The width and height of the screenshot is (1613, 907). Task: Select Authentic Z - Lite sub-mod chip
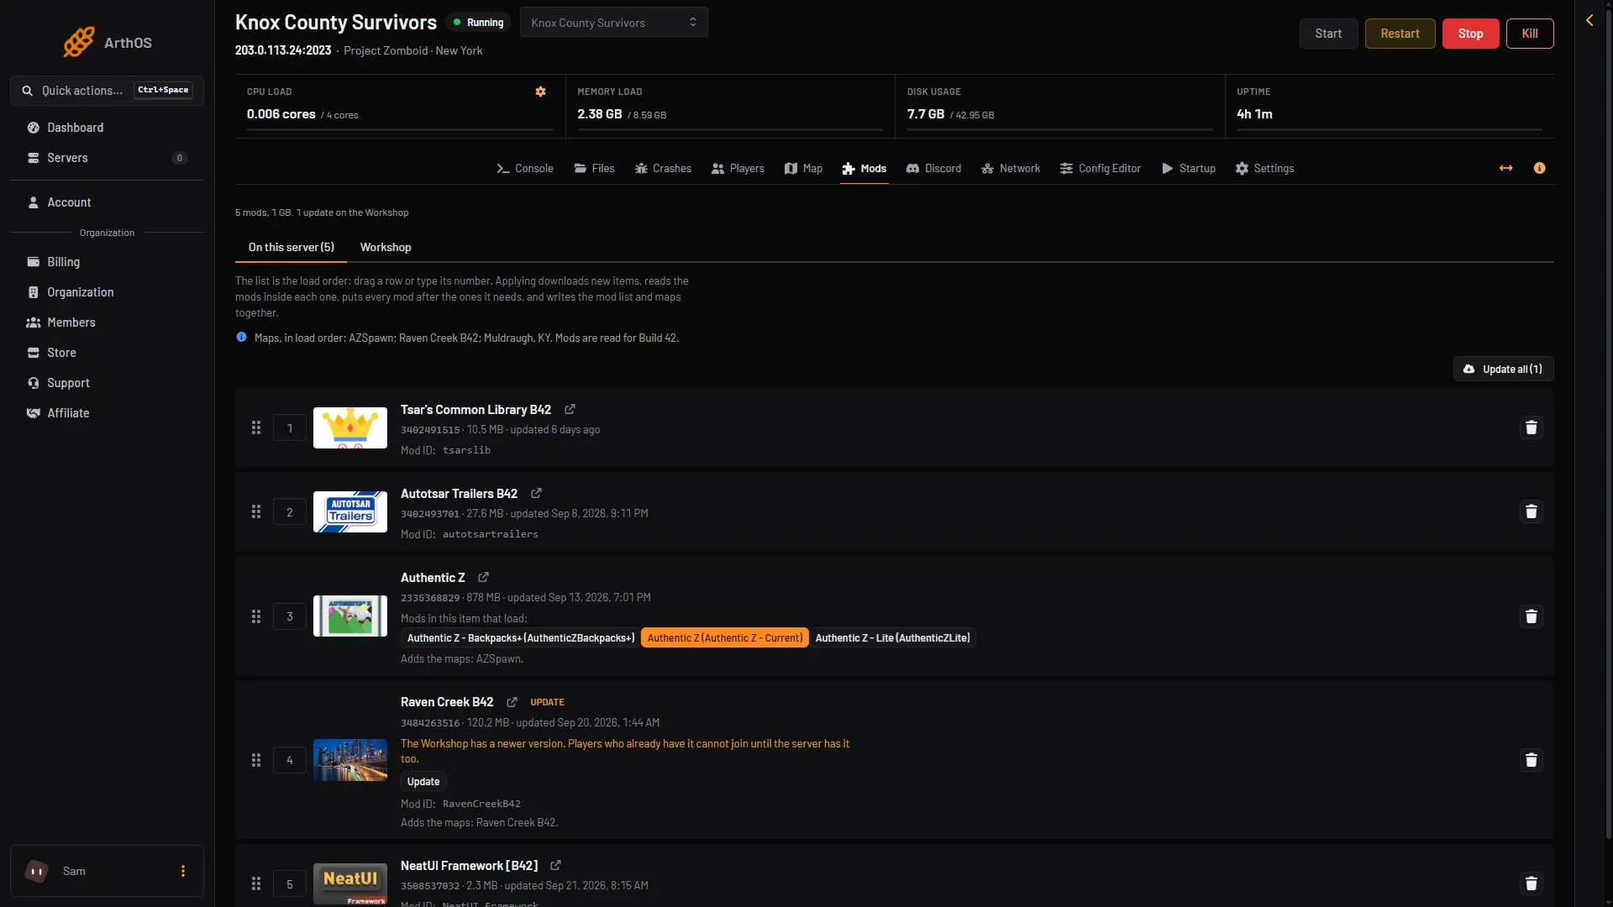coord(892,638)
